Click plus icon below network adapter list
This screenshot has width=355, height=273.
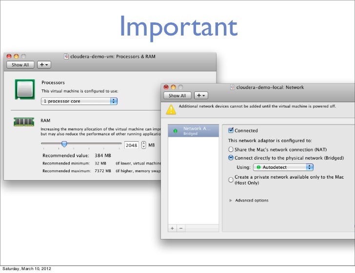pyautogui.click(x=172, y=228)
